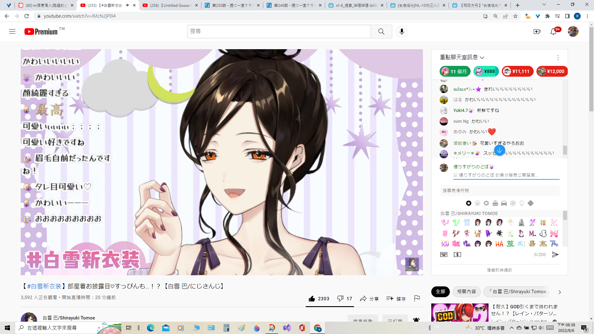Open a new browser tab
The width and height of the screenshot is (594, 334).
click(517, 5)
